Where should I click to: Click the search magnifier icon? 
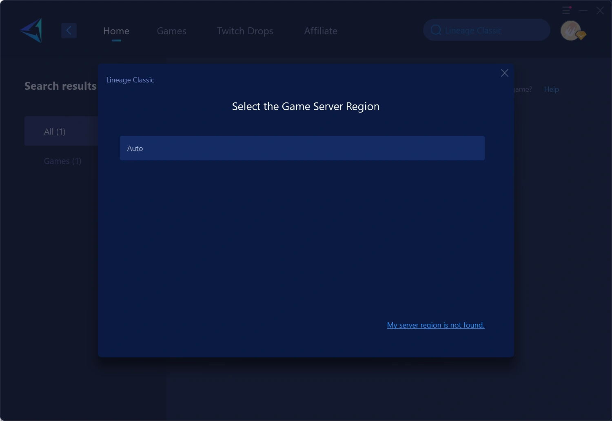click(x=436, y=30)
